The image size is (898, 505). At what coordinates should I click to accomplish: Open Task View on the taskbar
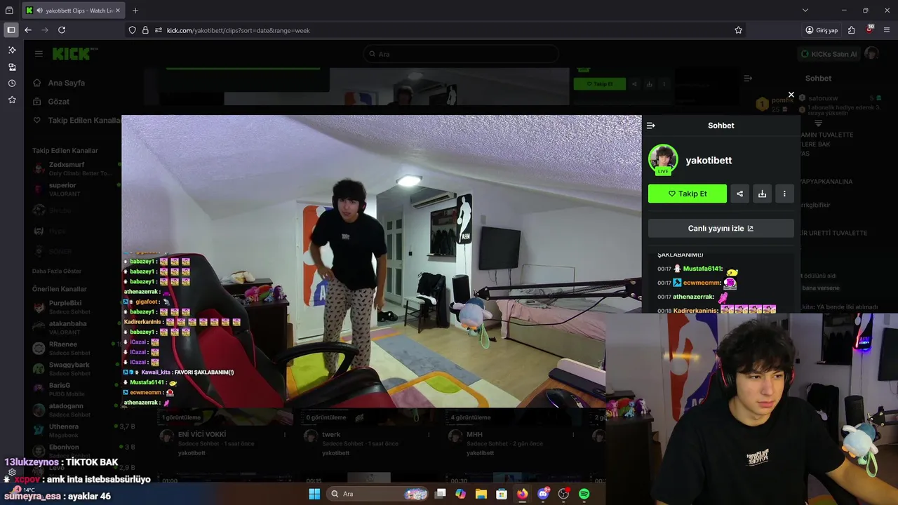coord(440,494)
